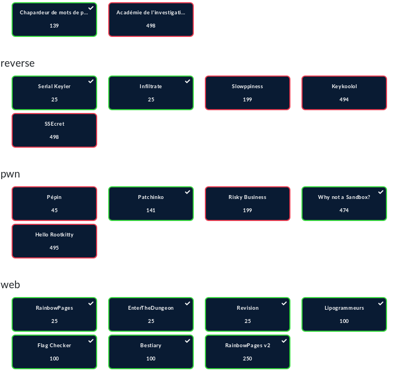Select the Académie de l'investigation challenge
The height and width of the screenshot is (388, 397).
(151, 19)
